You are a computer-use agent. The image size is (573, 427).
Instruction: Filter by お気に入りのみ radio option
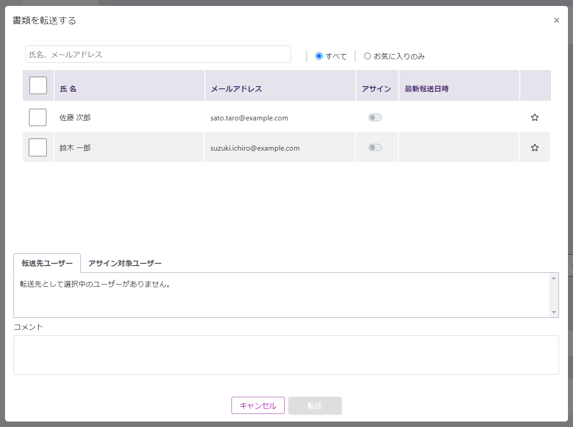pyautogui.click(x=367, y=56)
